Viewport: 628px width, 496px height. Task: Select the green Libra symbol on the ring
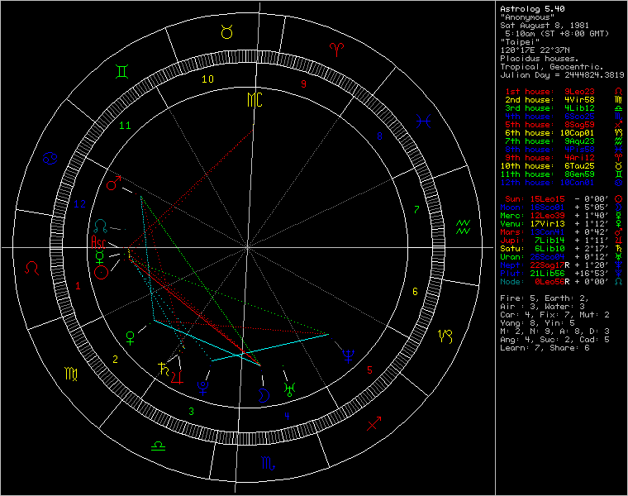[157, 446]
